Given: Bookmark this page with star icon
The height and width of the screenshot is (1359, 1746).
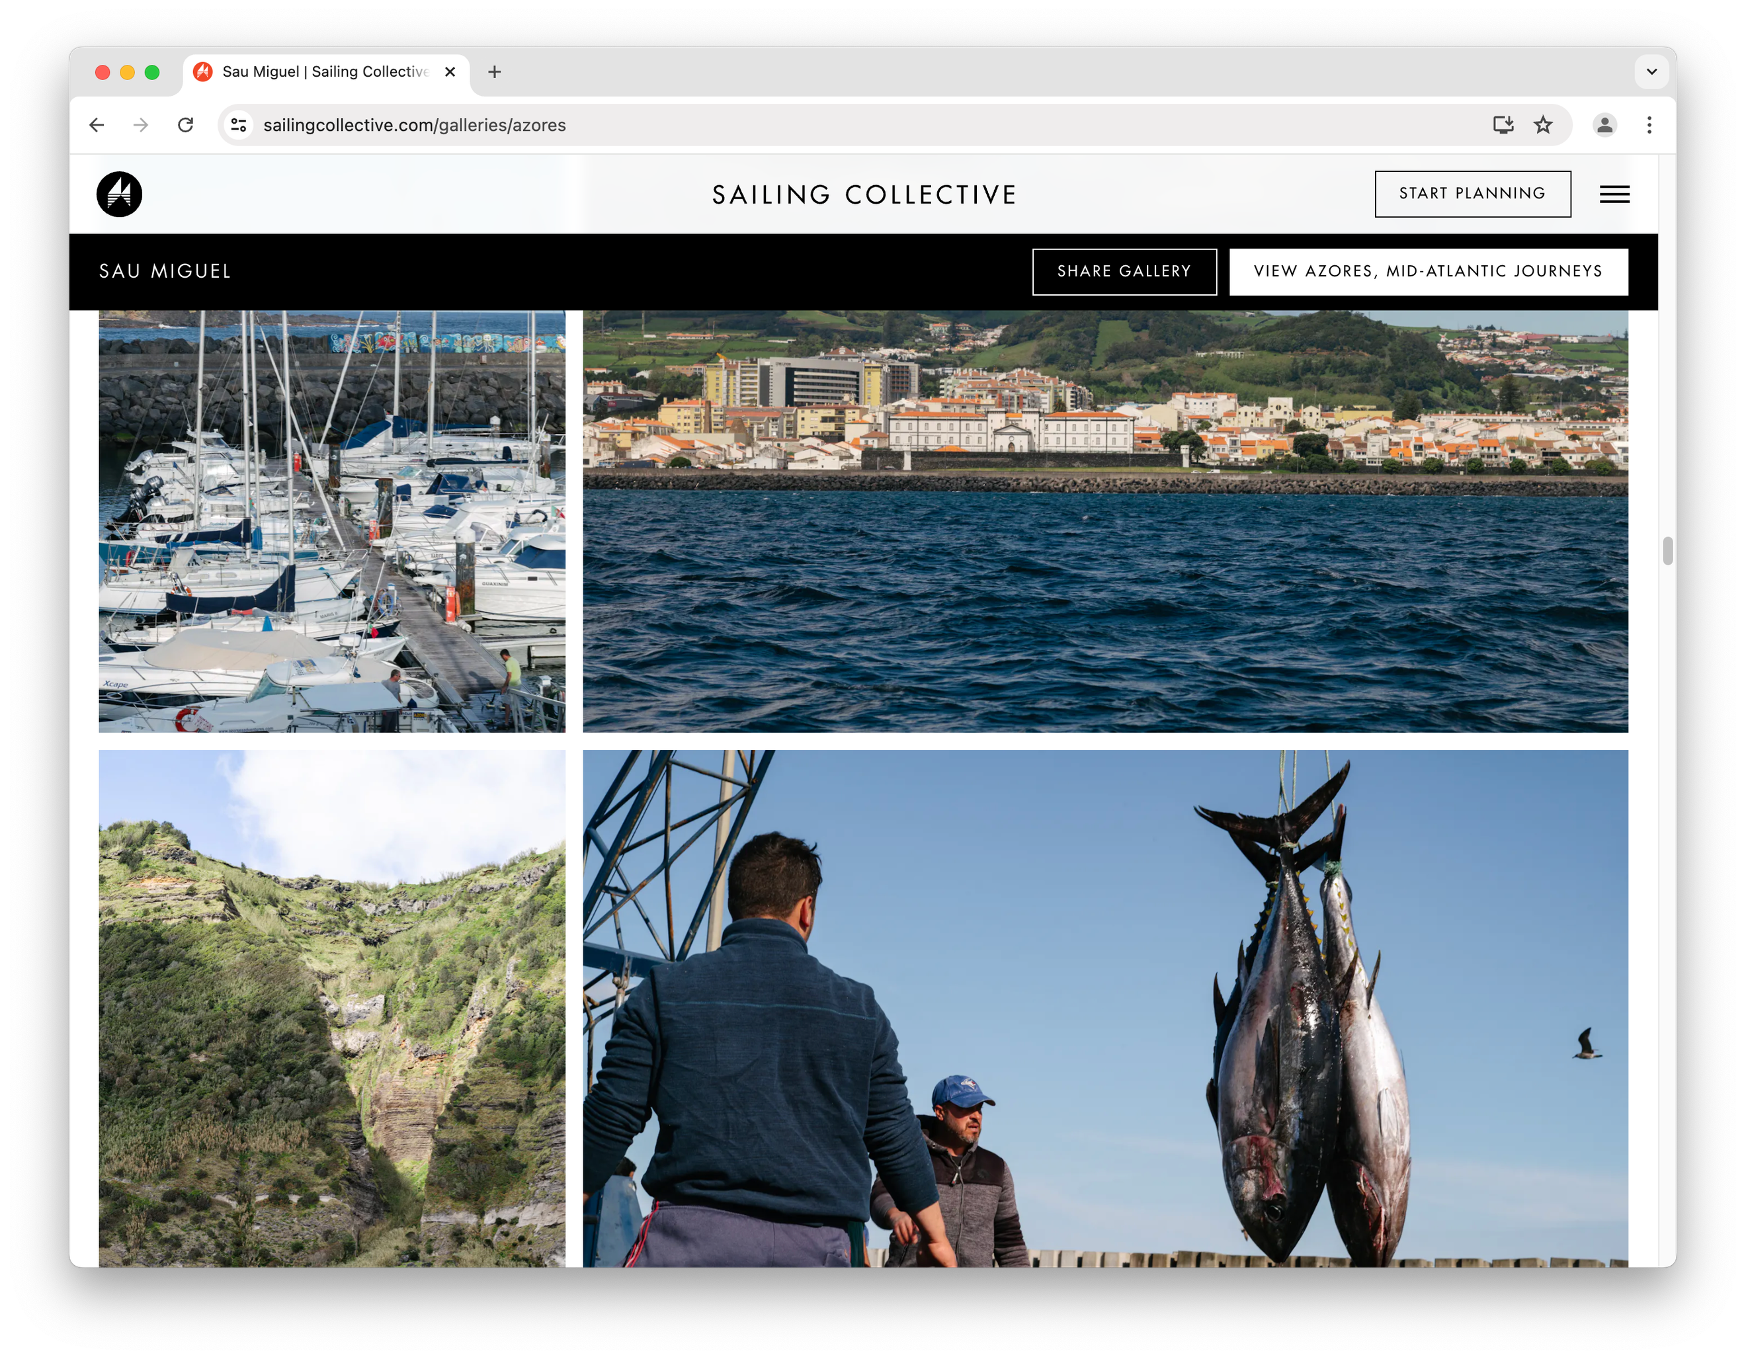Looking at the screenshot, I should (x=1543, y=125).
